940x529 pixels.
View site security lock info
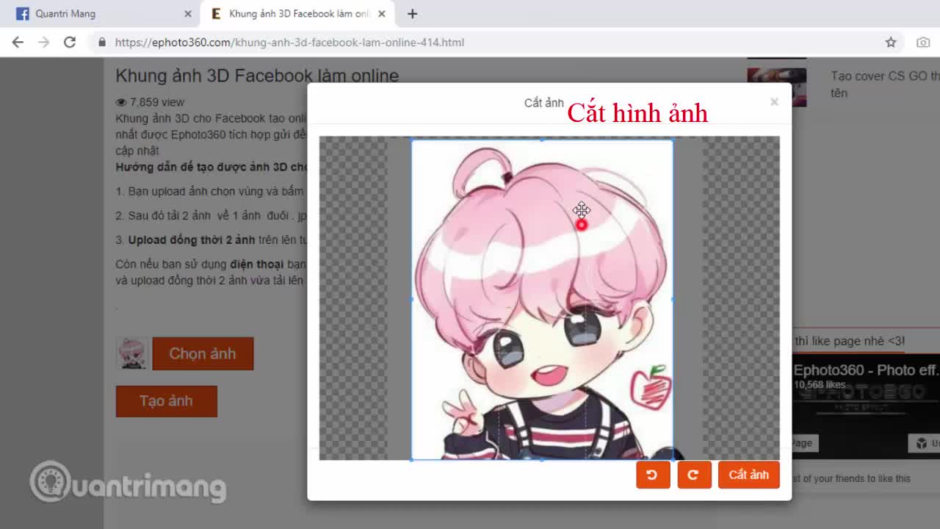click(102, 43)
